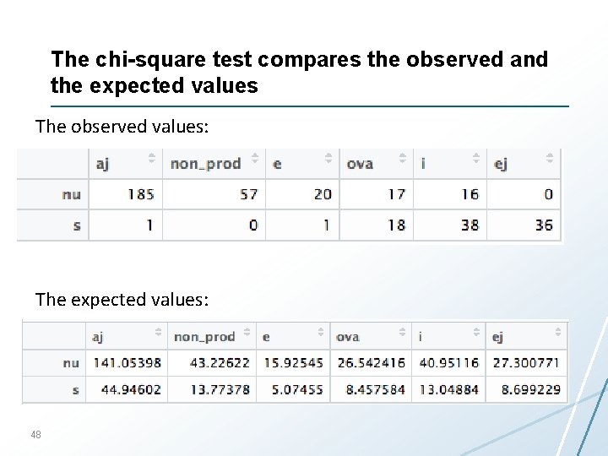Click observed table 'ej' header label
The width and height of the screenshot is (608, 456).
(501, 165)
